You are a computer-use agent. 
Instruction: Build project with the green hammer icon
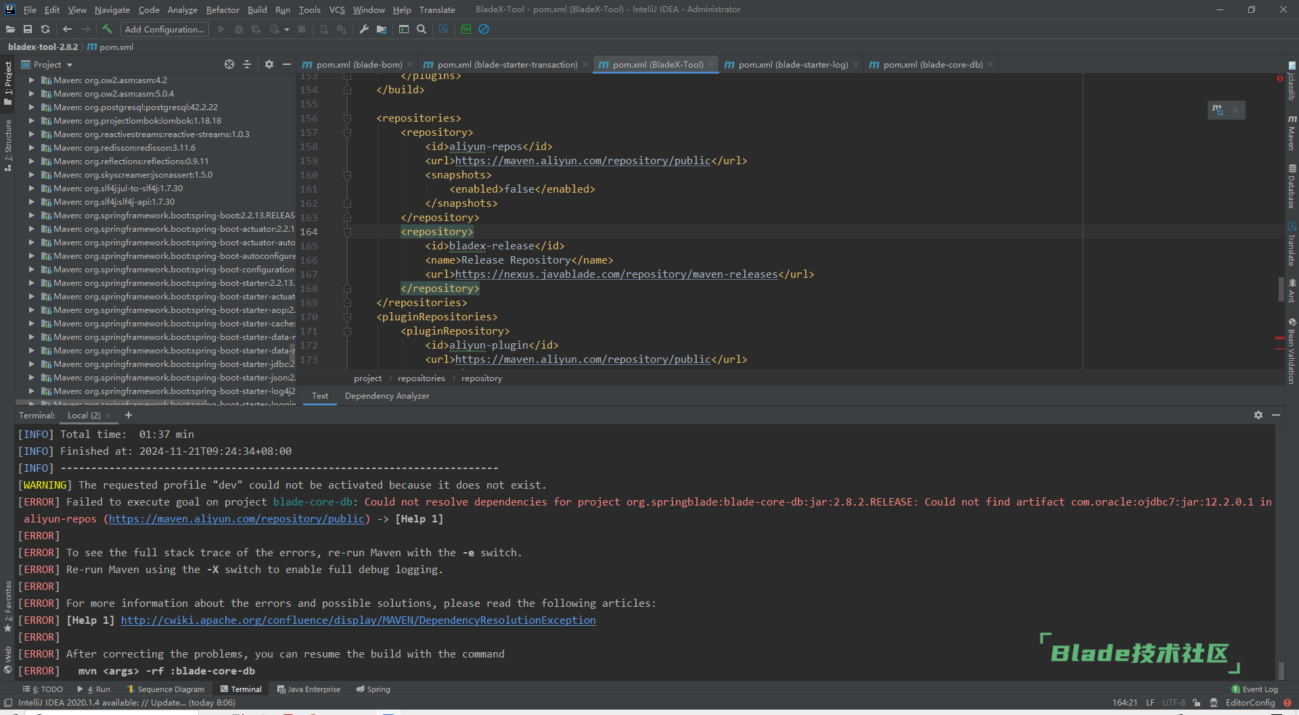coord(107,29)
